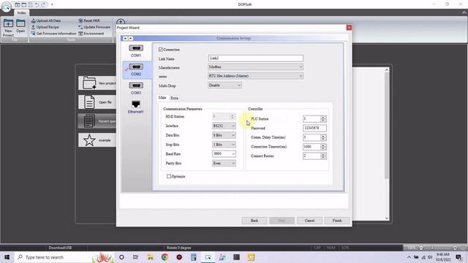
Task: Click Update Firmware
Action: (x=94, y=27)
